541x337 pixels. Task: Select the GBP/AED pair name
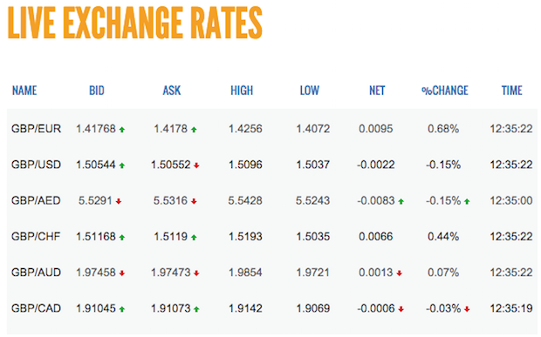[x=36, y=200]
